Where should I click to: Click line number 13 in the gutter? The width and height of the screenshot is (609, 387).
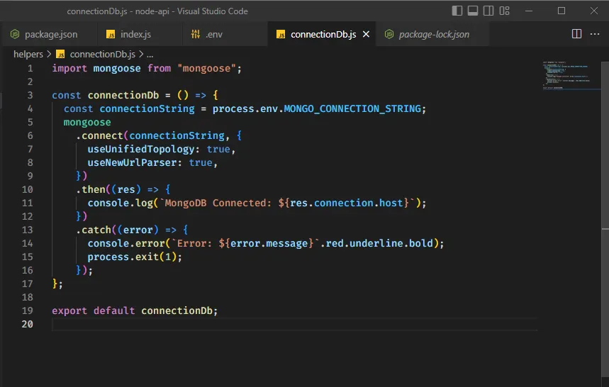[27, 230]
